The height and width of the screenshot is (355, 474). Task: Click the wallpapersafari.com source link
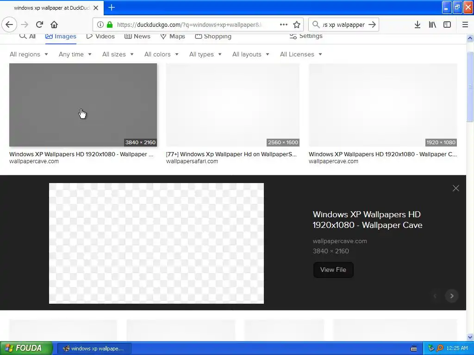tap(192, 161)
